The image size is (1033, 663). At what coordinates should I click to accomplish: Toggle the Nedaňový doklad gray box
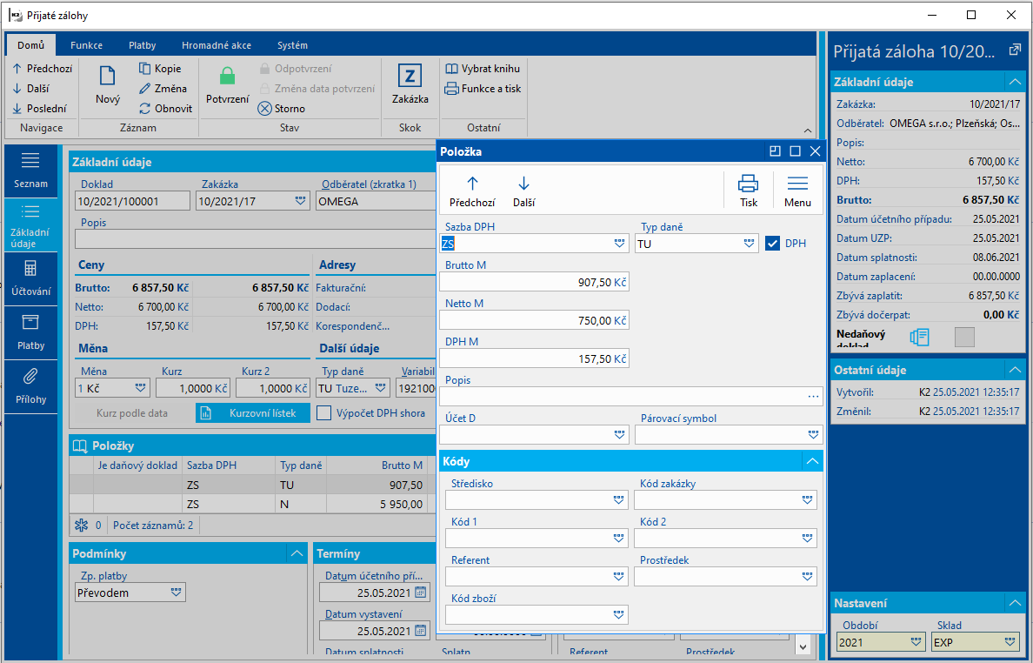[x=963, y=337]
